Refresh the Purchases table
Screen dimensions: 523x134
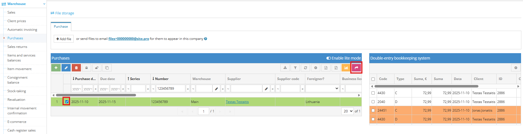point(306,68)
